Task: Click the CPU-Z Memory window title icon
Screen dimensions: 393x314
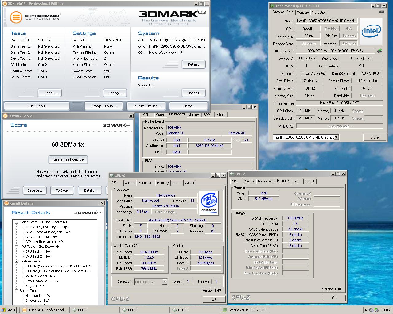Action: pyautogui.click(x=232, y=174)
